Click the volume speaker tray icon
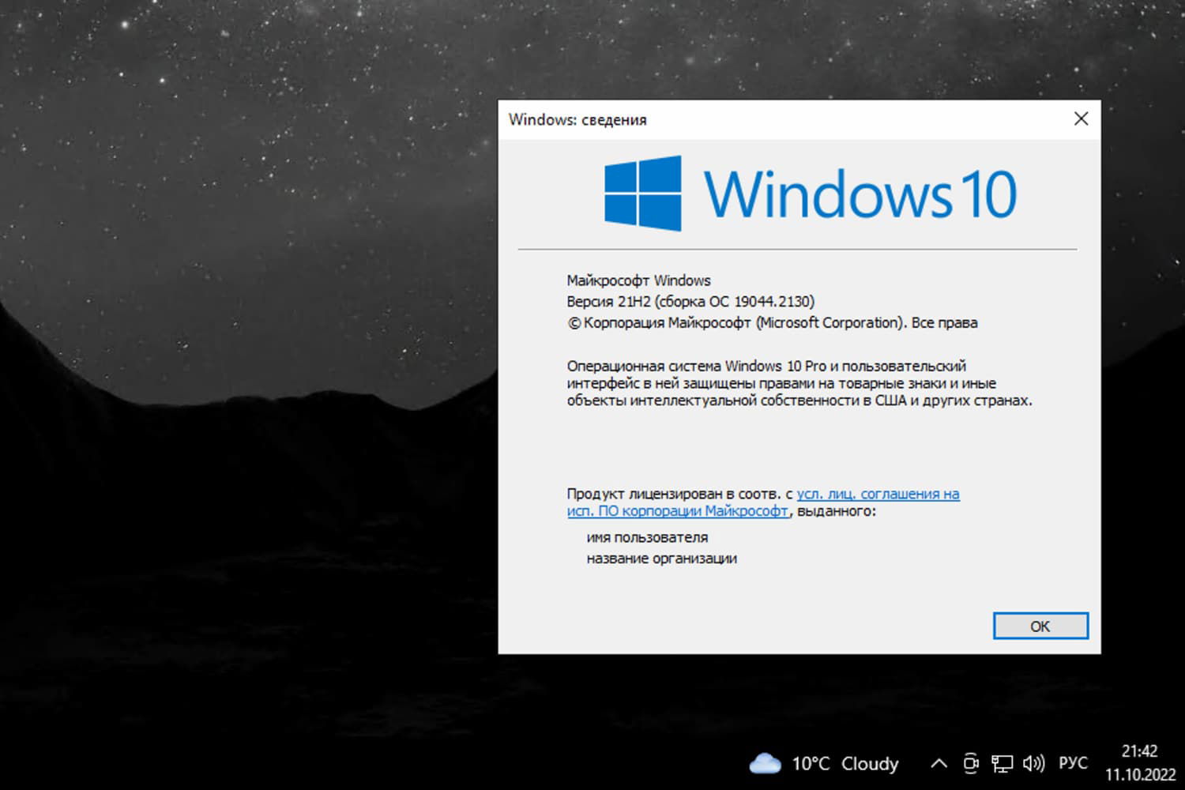Image resolution: width=1185 pixels, height=790 pixels. tap(1033, 763)
